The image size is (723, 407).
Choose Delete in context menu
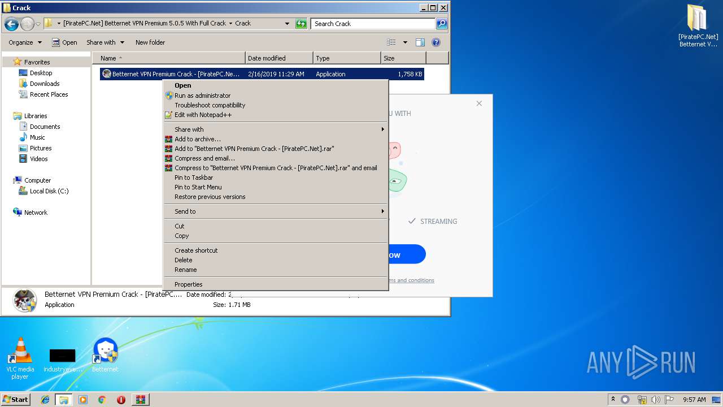[276, 260]
